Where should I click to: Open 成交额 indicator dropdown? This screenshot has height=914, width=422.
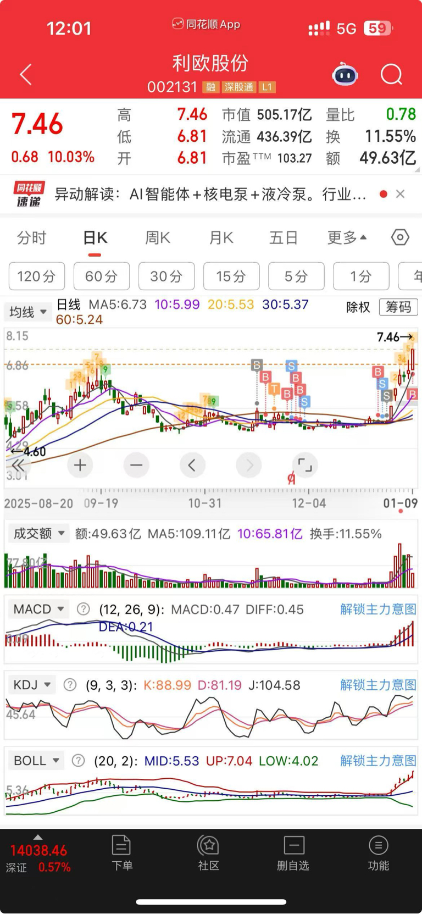(38, 533)
